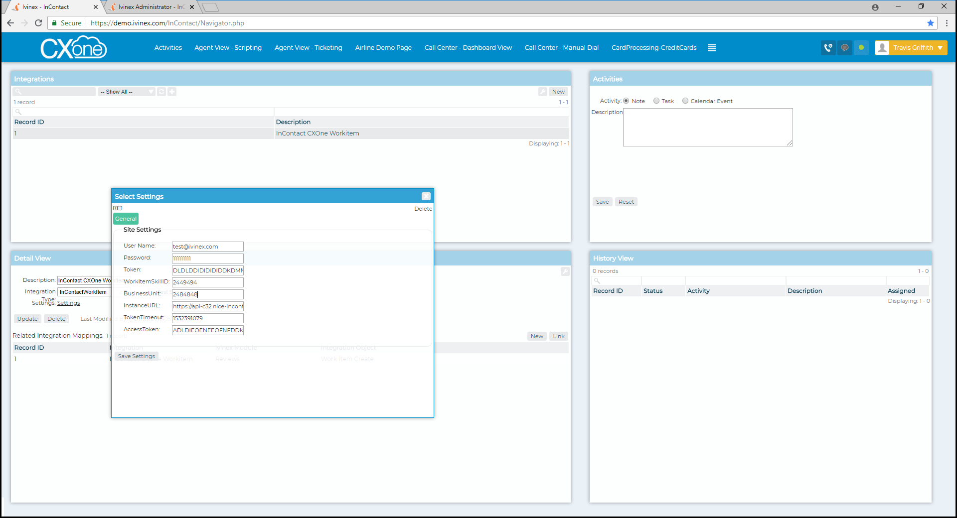Click the plus icon in the Integrations toolbar
This screenshot has height=518, width=957.
pos(172,92)
